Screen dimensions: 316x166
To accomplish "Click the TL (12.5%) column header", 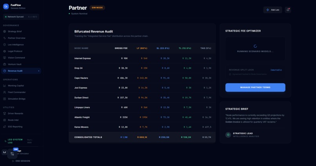I will click(185, 48).
